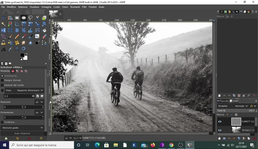Click the black foreground color swatch

tap(22, 55)
